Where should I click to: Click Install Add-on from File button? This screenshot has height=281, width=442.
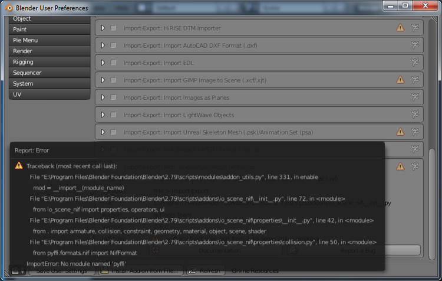141,271
